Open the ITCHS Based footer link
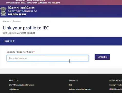The width and height of the screenshot is (122, 93). [116, 89]
